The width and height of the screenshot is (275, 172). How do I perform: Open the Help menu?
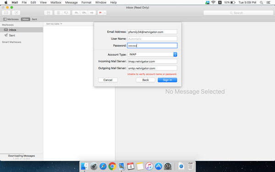click(114, 2)
